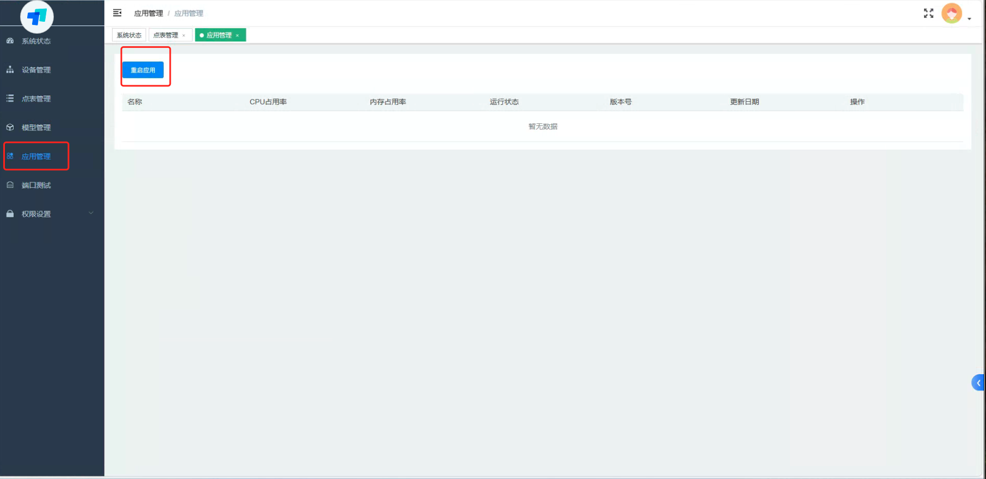Click the lock icon beside 权限设置
This screenshot has width=986, height=479.
tap(10, 213)
